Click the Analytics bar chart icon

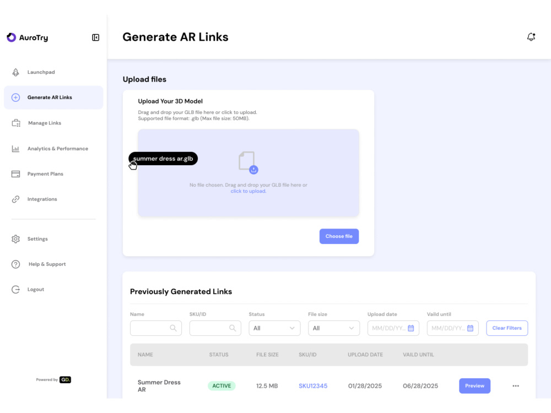(15, 149)
